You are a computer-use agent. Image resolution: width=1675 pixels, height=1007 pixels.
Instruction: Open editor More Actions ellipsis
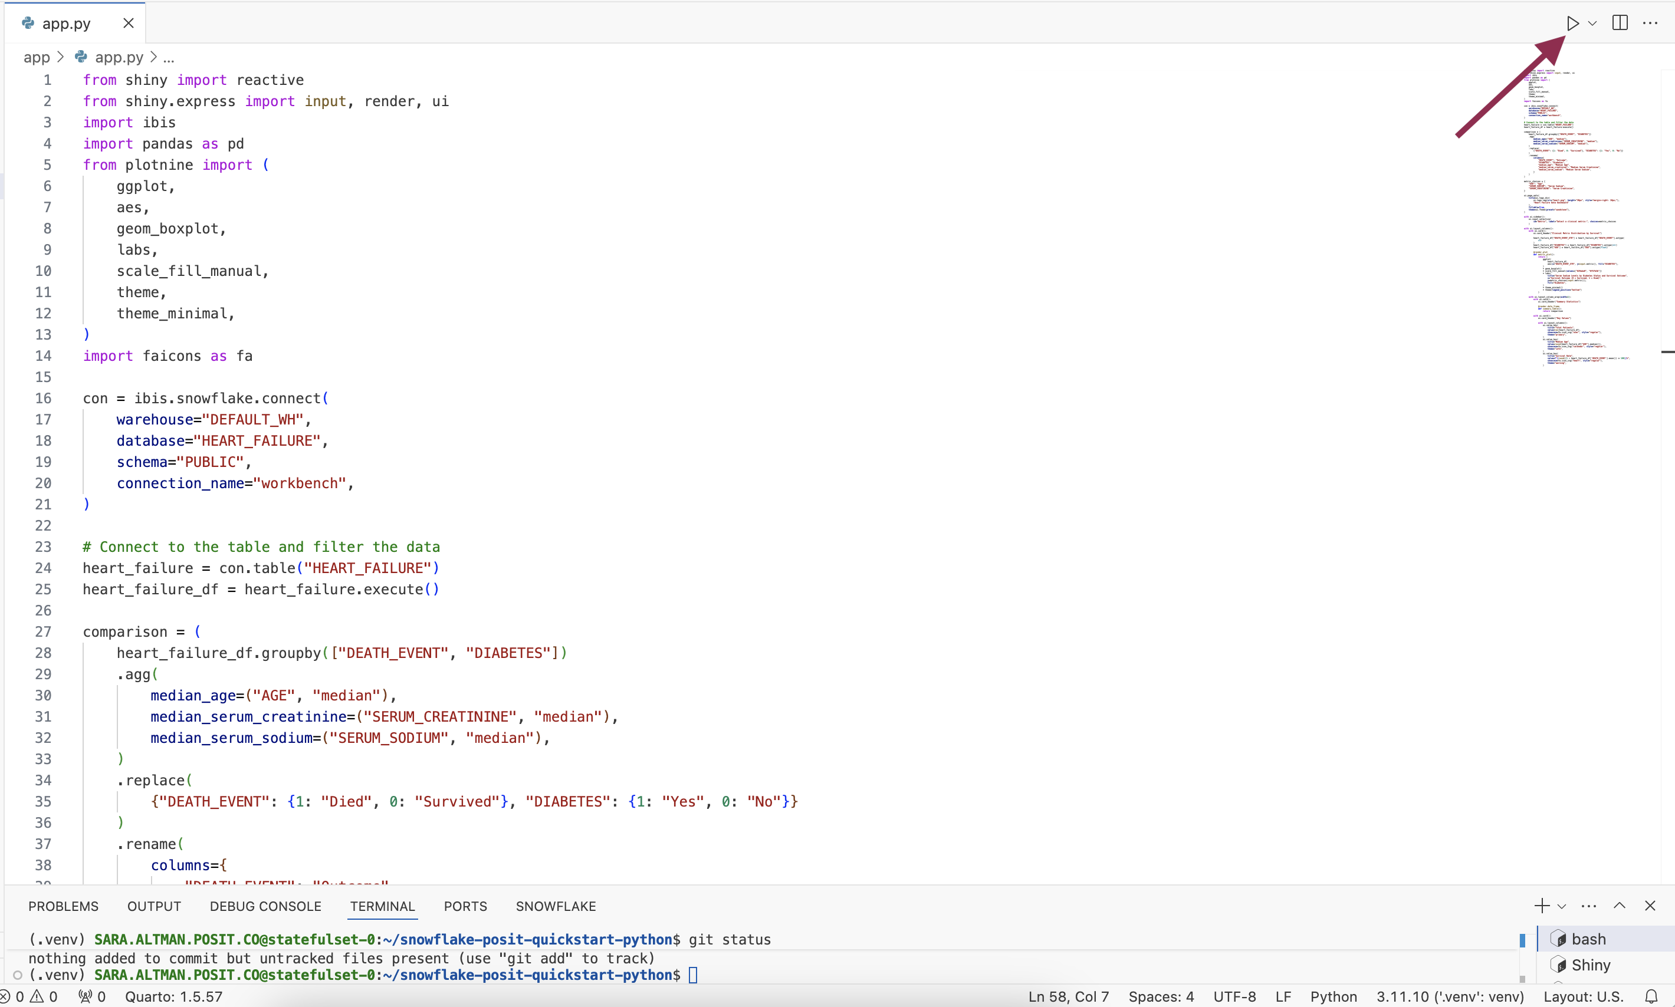tap(1650, 23)
